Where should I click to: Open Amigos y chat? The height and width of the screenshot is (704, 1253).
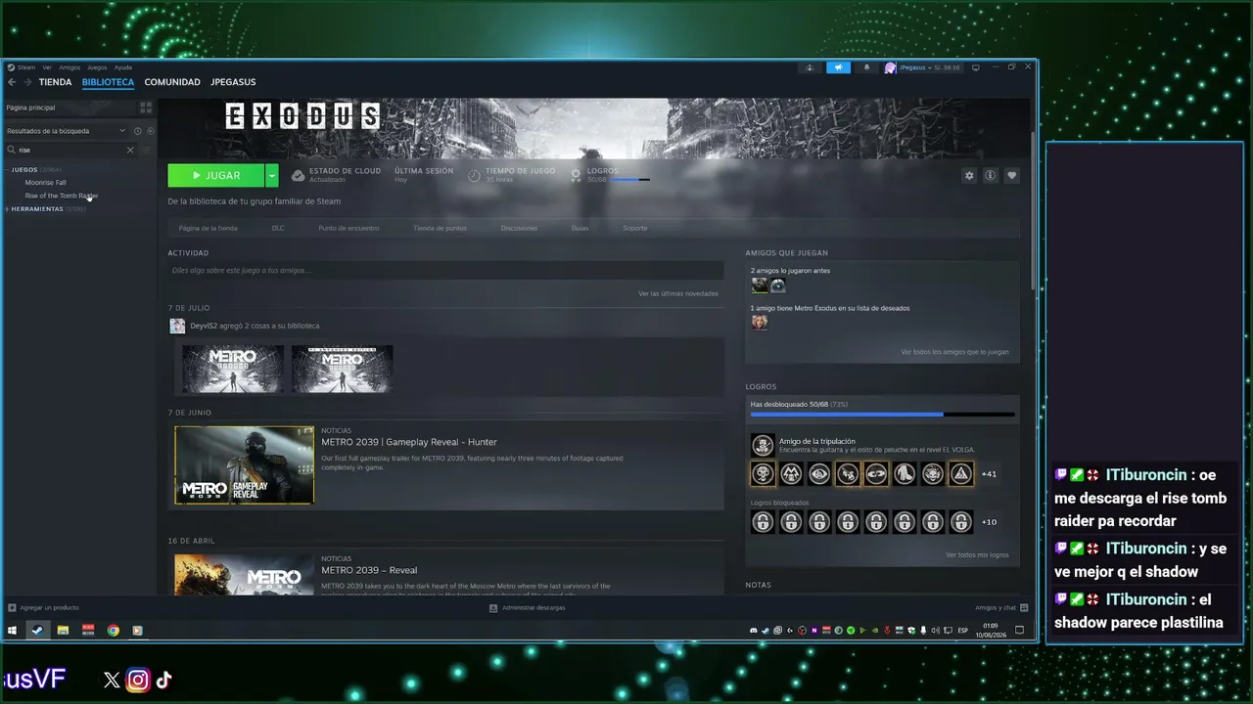coord(1001,608)
